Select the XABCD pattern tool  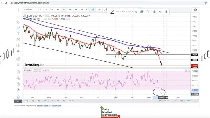click(x=18, y=39)
